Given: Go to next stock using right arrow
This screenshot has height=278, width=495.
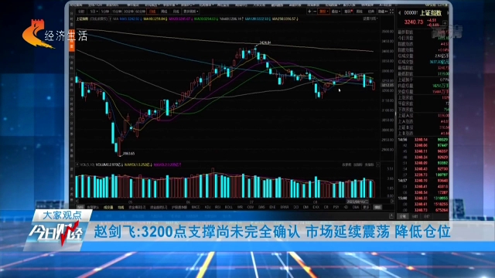Looking at the screenshot, I should click(448, 13).
